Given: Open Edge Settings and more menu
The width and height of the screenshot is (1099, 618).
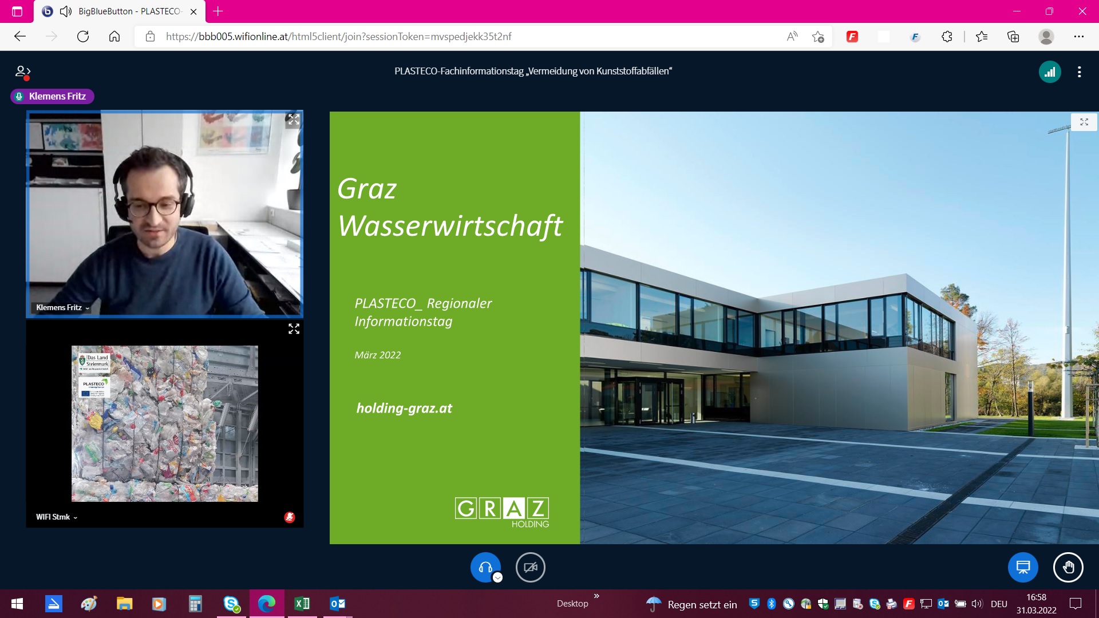Looking at the screenshot, I should coord(1079,37).
